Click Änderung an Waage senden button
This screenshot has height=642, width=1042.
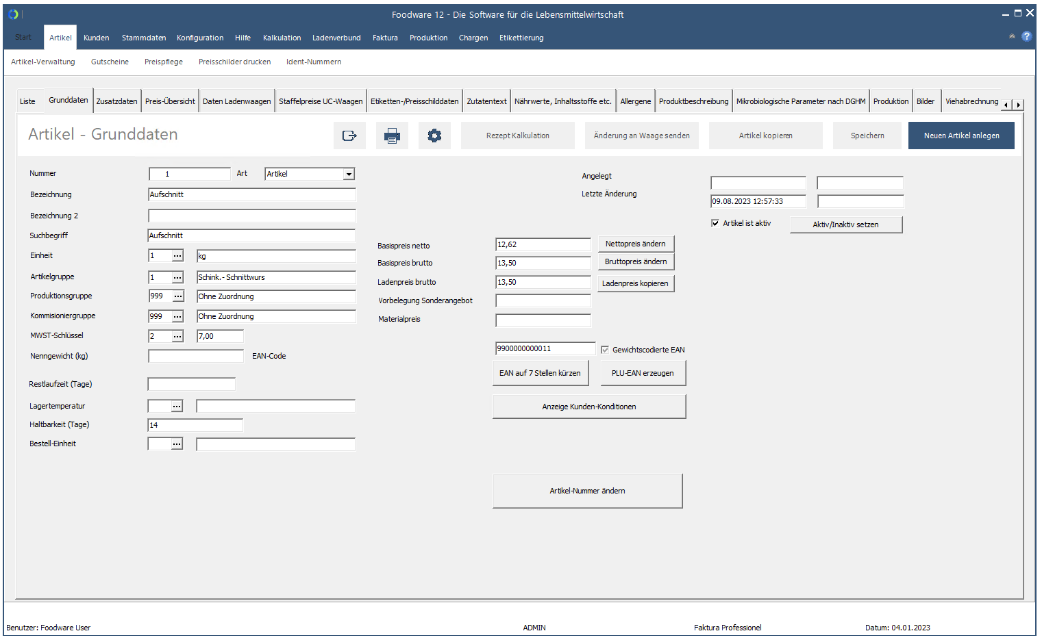pos(642,136)
